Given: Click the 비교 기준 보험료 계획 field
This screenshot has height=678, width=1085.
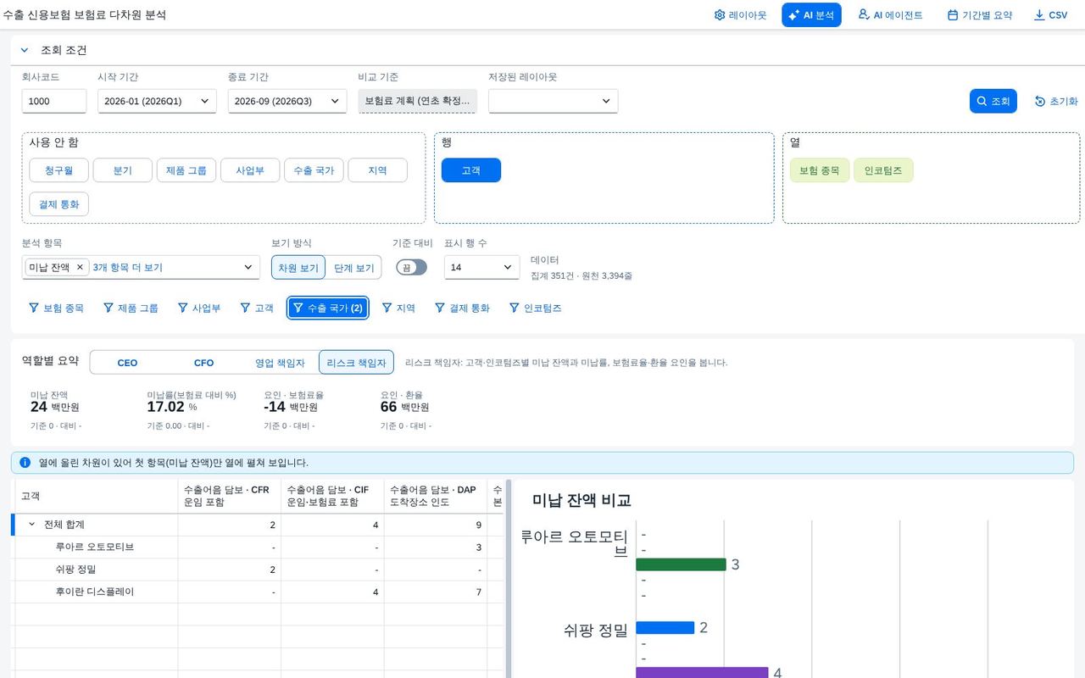Looking at the screenshot, I should coord(417,101).
